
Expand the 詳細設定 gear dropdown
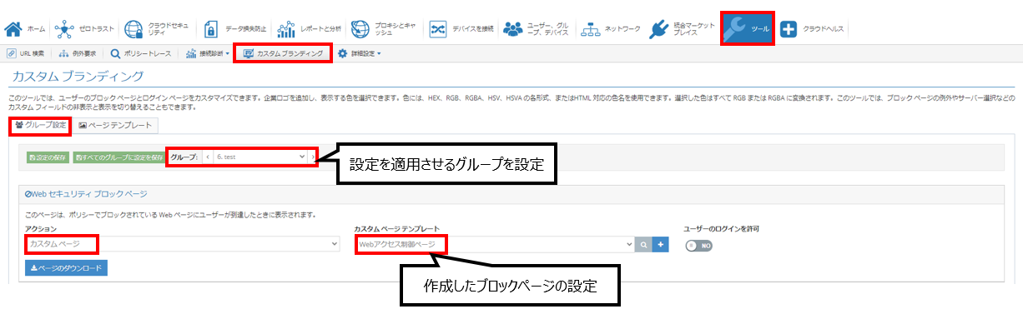tap(360, 53)
